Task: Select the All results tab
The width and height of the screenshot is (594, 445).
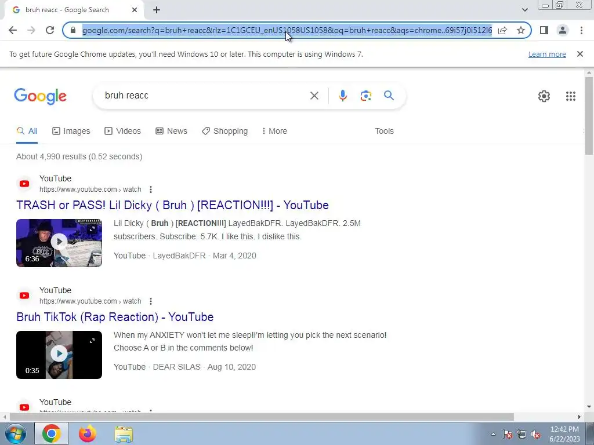Action: (x=27, y=131)
